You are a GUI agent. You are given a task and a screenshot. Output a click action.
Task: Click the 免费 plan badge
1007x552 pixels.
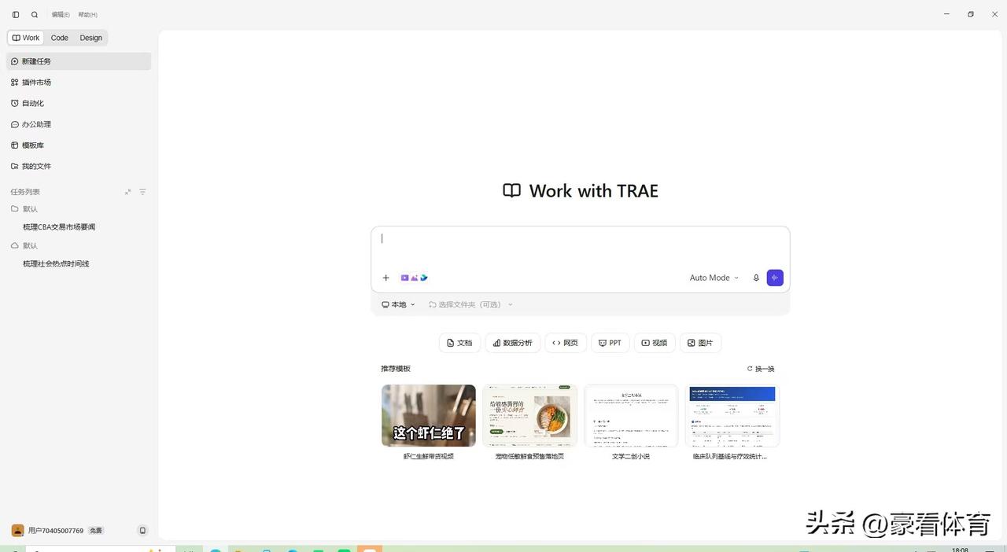pos(96,531)
